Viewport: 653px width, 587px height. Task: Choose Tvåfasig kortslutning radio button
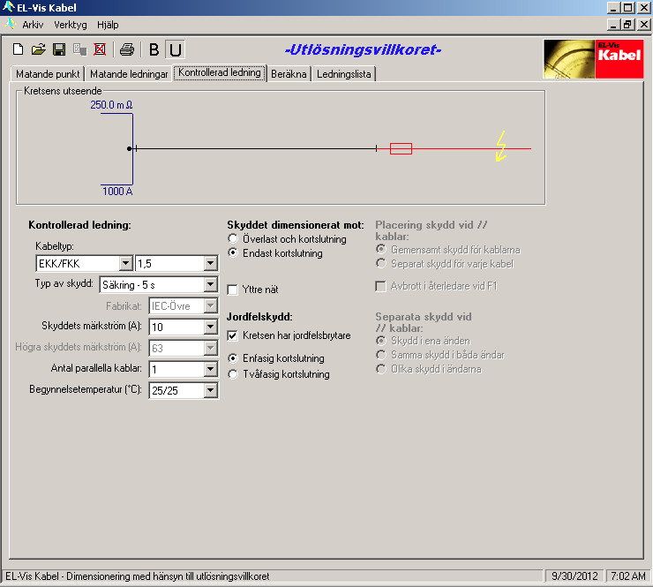pos(234,374)
